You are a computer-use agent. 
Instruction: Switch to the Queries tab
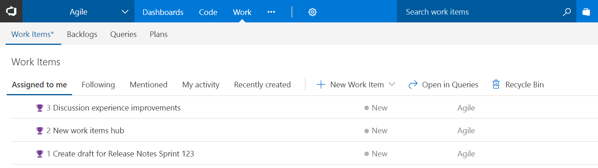tap(123, 34)
